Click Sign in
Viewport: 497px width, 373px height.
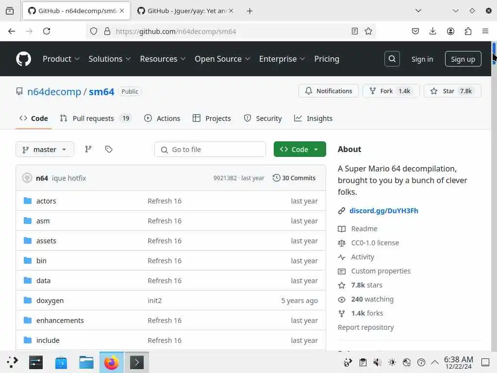point(422,59)
